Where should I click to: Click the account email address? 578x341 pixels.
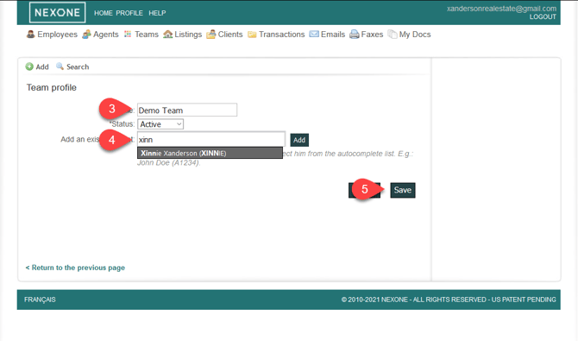tap(501, 9)
